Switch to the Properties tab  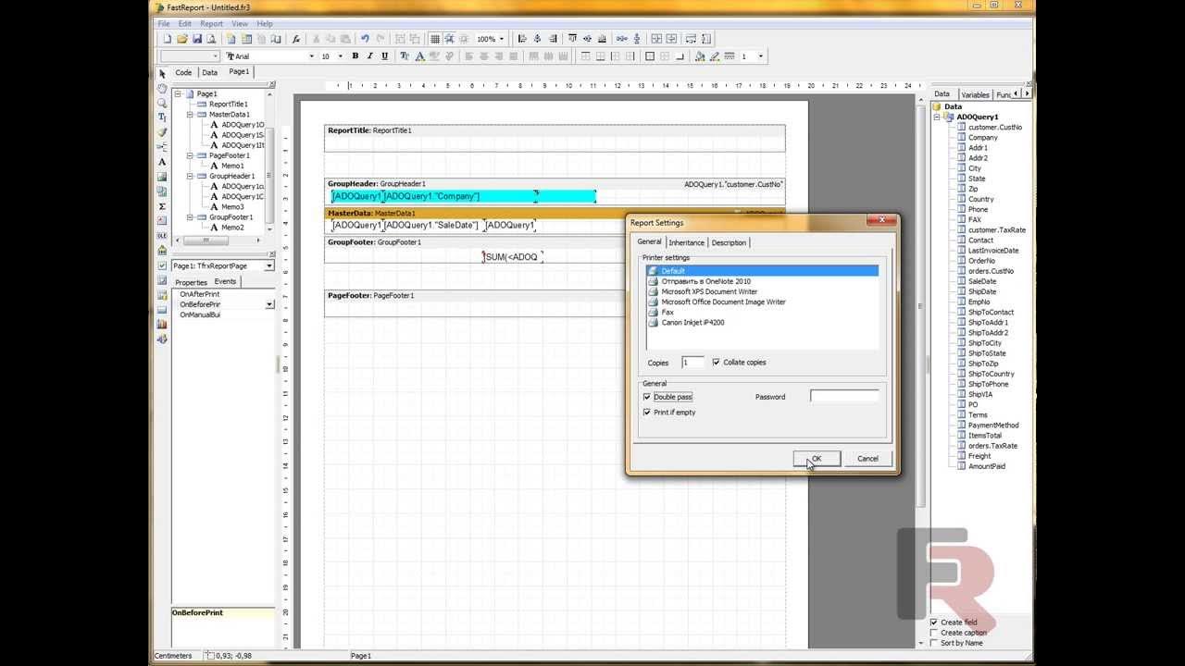[192, 282]
